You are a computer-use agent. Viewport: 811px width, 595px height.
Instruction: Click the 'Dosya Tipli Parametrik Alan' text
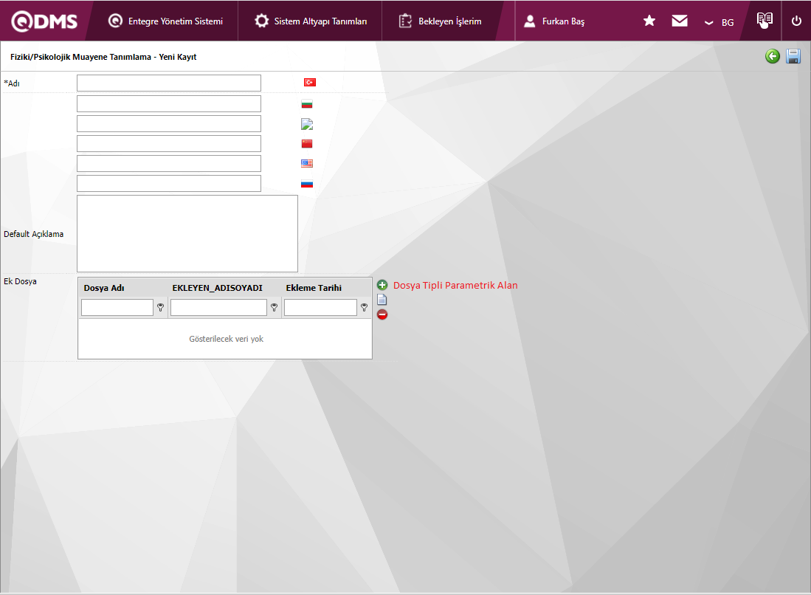pyautogui.click(x=455, y=285)
